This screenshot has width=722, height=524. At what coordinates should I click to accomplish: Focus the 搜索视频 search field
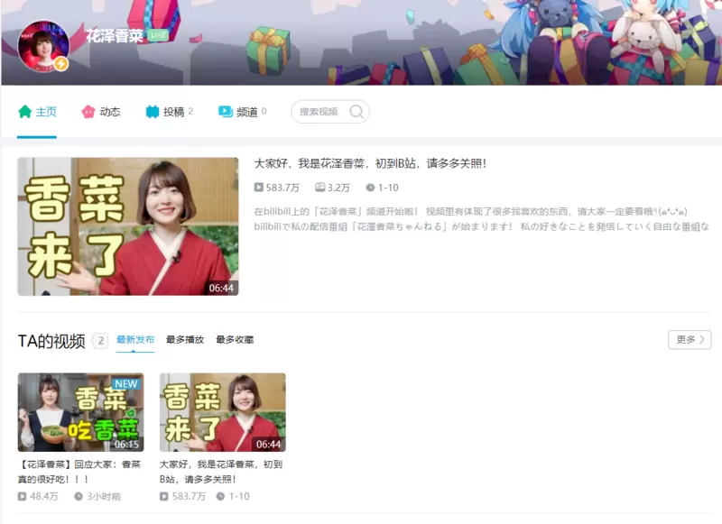pyautogui.click(x=330, y=111)
